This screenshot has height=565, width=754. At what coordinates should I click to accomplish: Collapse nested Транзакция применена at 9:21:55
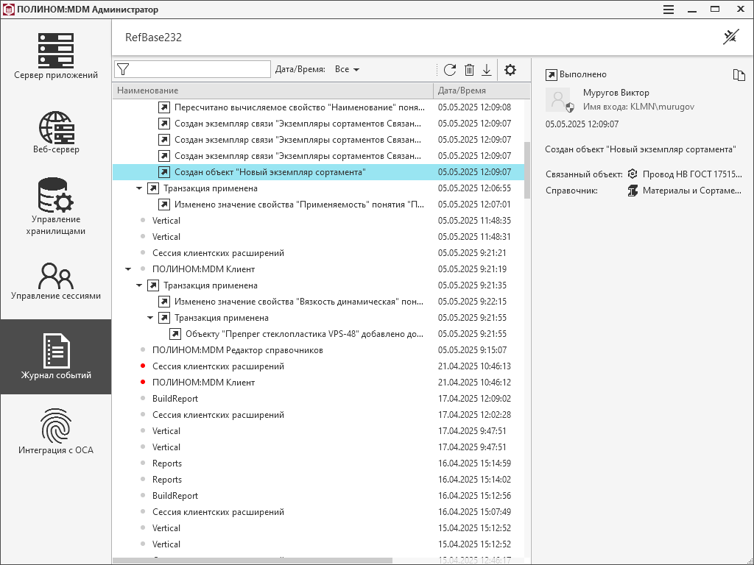click(x=150, y=318)
